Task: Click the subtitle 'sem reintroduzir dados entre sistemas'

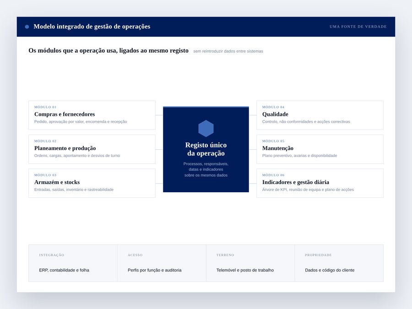Action: tap(228, 51)
